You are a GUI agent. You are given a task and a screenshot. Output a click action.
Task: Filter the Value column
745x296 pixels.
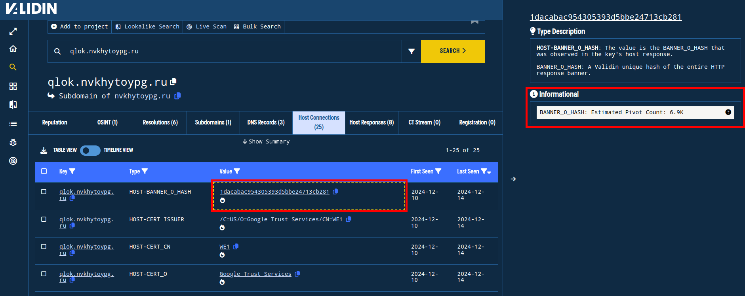pos(237,171)
